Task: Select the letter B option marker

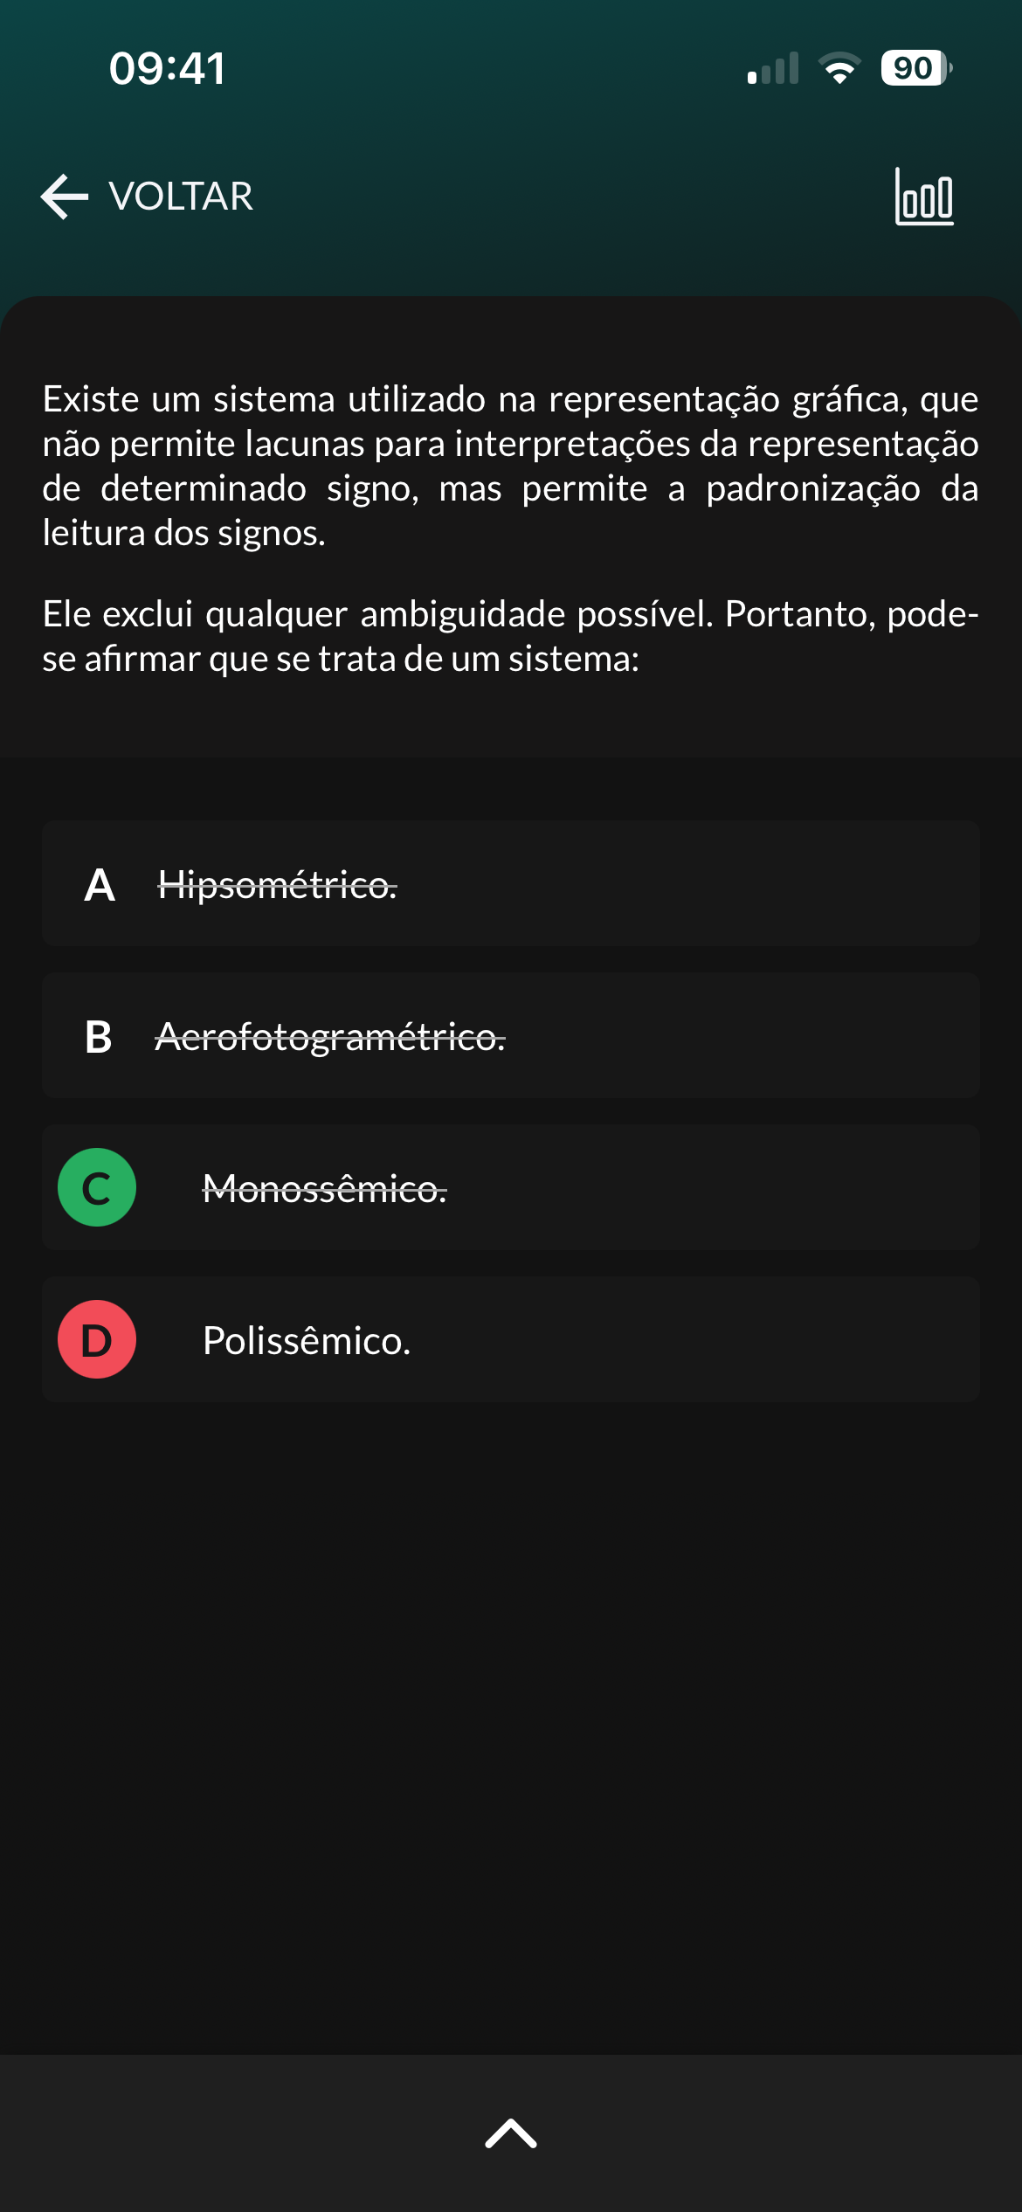Action: point(99,1037)
